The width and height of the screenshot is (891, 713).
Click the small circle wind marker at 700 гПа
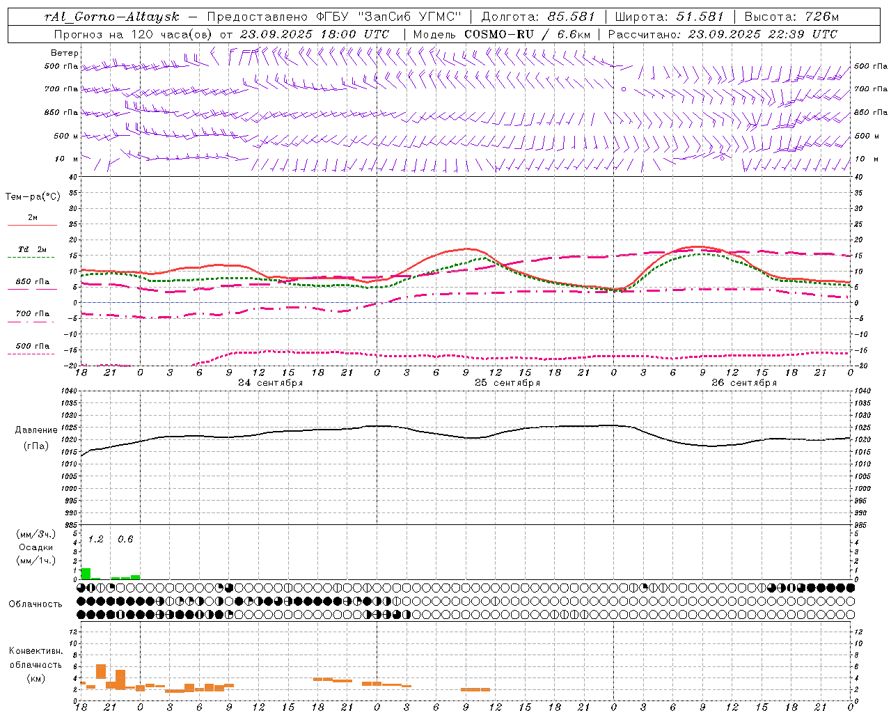[x=624, y=89]
